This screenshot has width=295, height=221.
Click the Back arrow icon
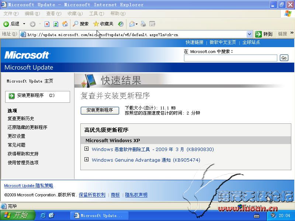(6, 24)
